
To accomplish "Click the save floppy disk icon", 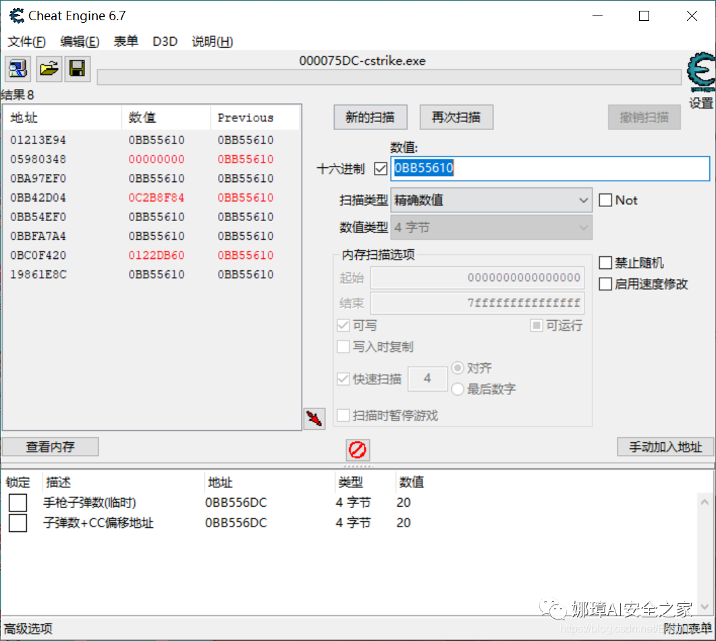I will coord(77,69).
